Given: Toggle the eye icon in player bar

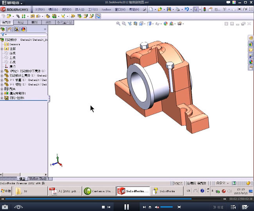Looking at the screenshot, I should (x=18, y=207).
